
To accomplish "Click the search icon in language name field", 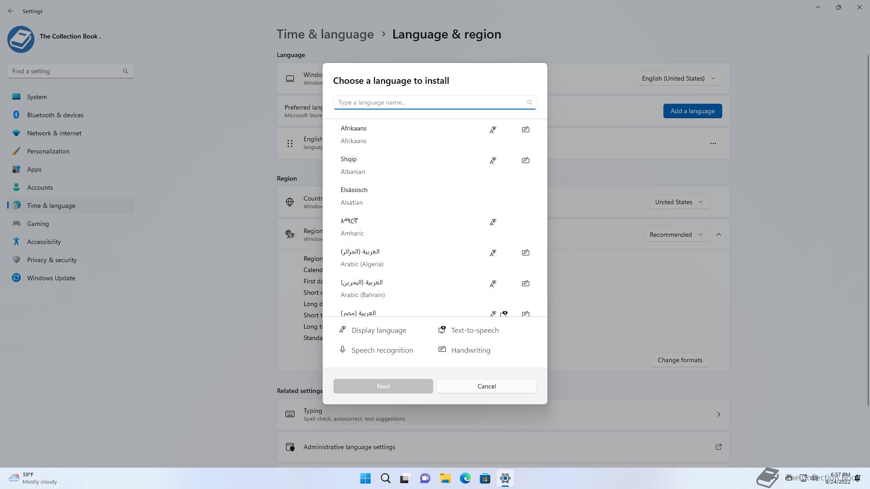I will (529, 102).
